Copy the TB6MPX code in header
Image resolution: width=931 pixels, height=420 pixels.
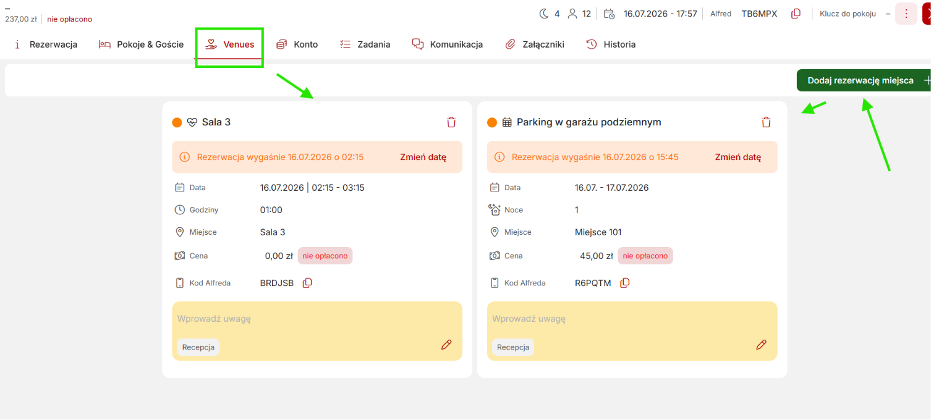(x=796, y=14)
